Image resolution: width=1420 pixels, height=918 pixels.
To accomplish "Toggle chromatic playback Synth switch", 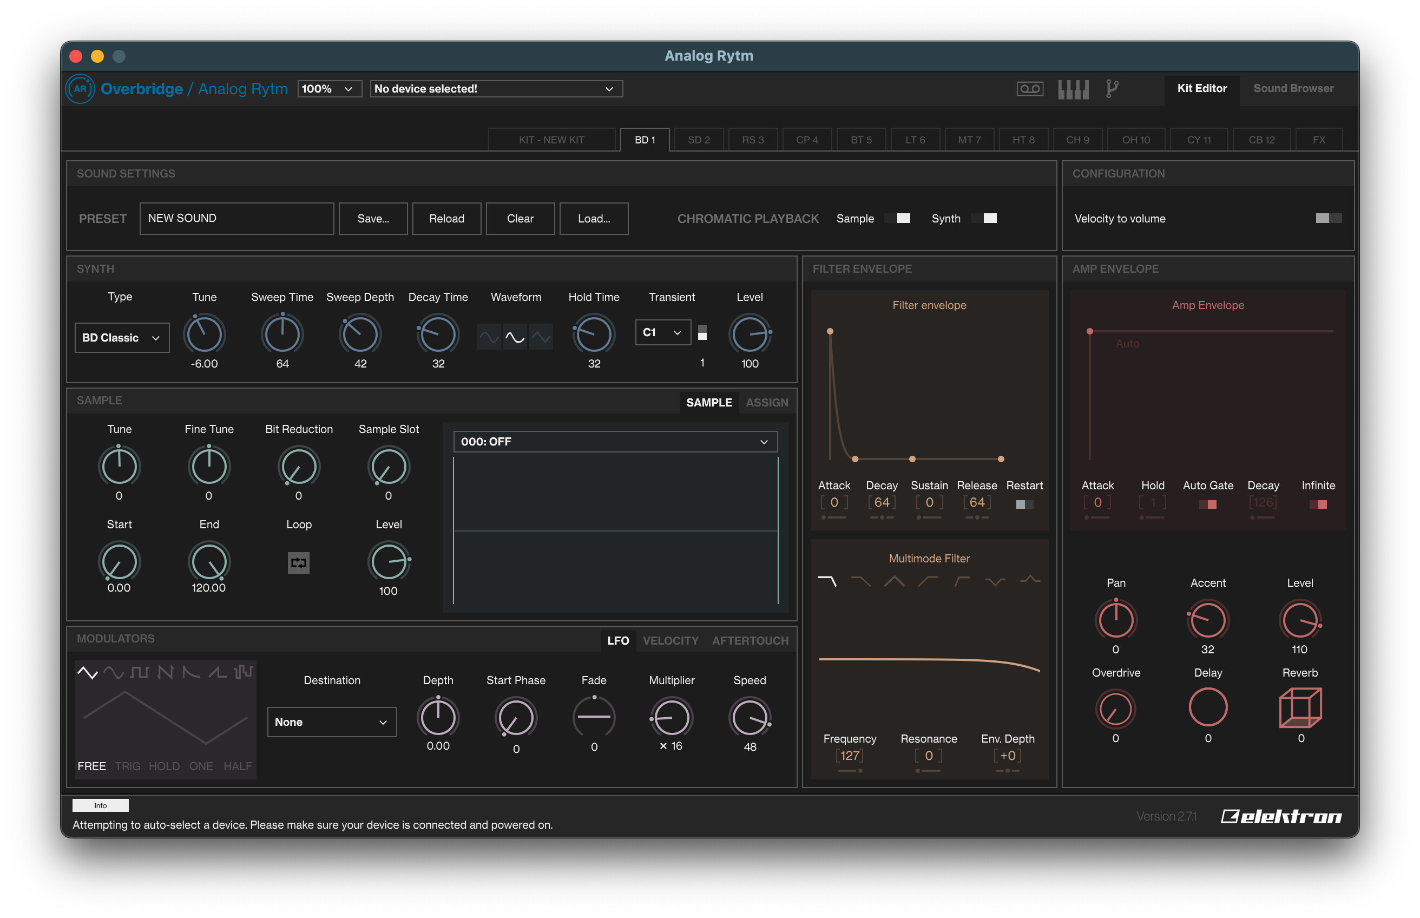I will pyautogui.click(x=984, y=218).
